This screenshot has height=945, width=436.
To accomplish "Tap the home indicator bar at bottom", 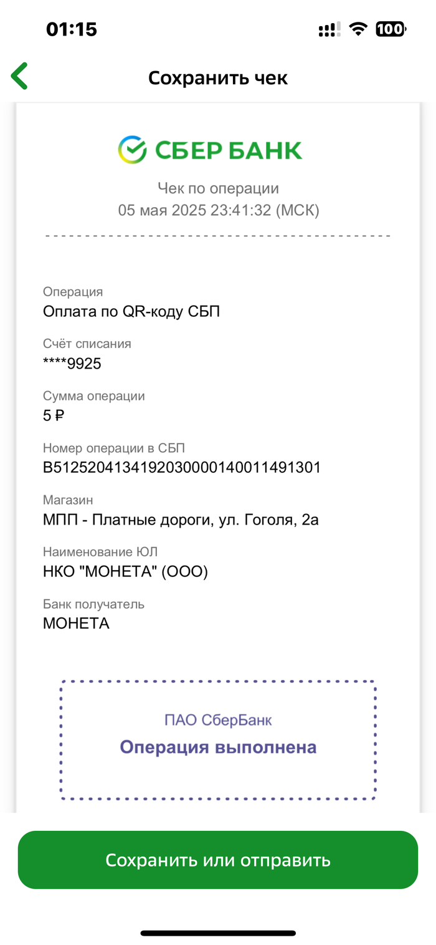I will [x=218, y=933].
